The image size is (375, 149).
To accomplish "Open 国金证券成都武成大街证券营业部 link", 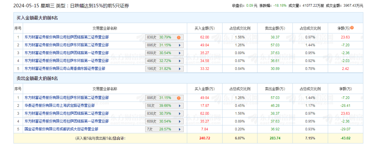I will tap(61, 129).
